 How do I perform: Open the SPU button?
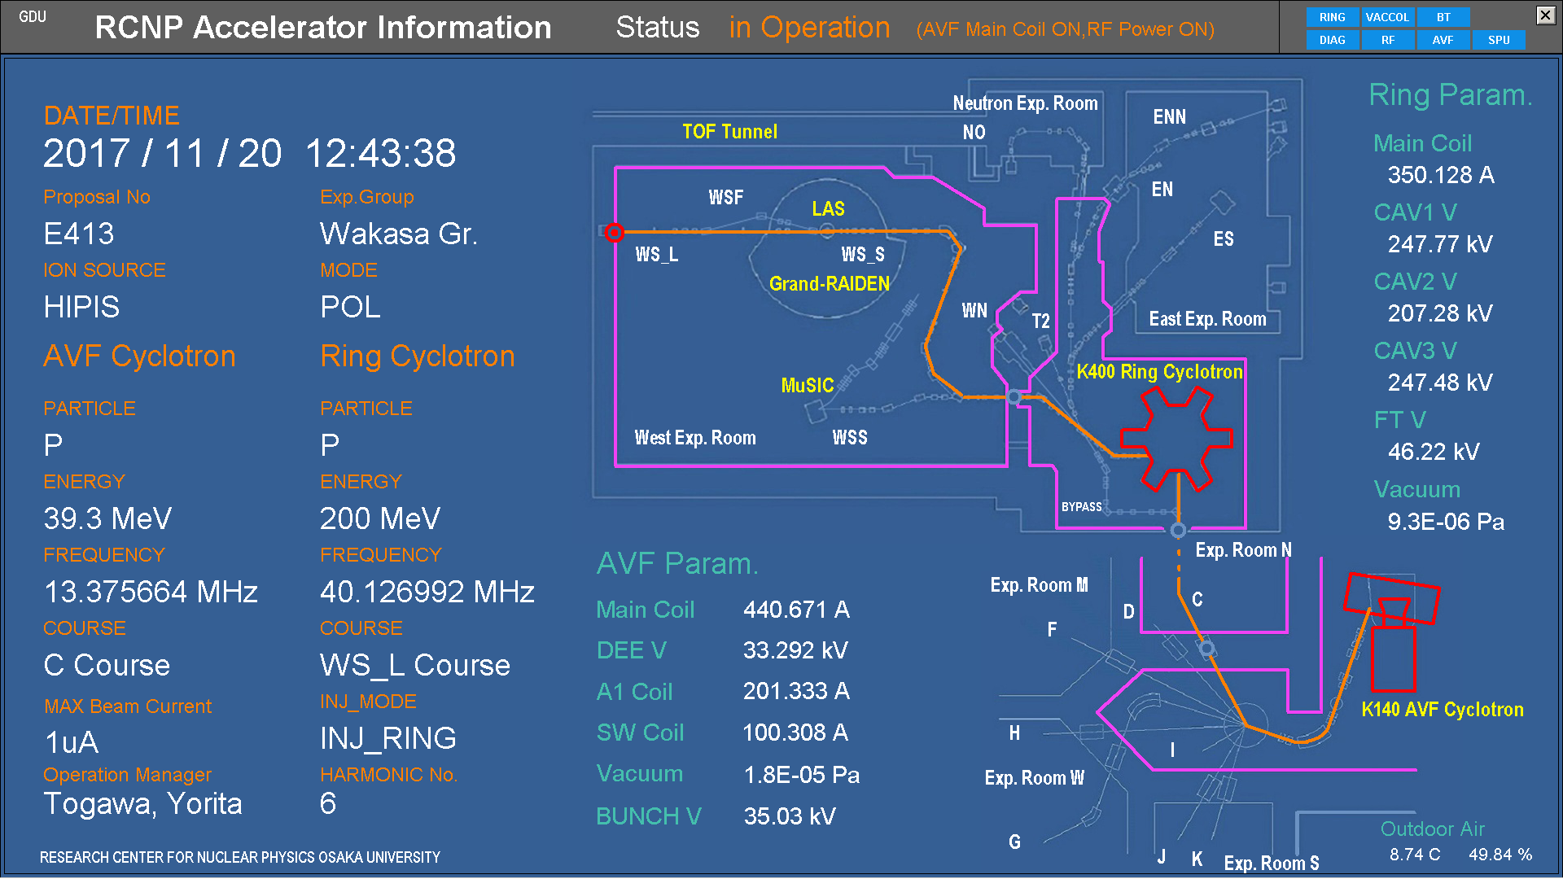(x=1498, y=40)
